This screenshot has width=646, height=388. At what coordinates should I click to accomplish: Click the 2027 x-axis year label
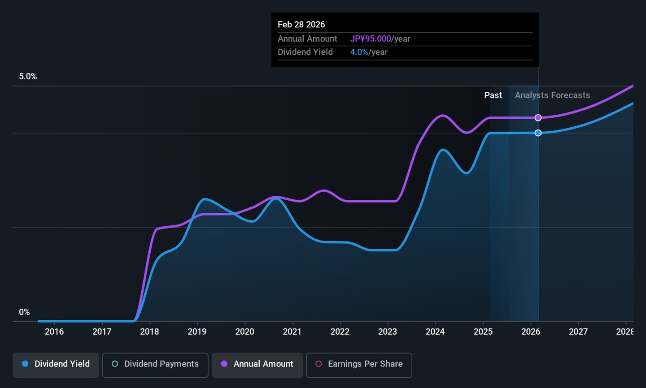coord(578,332)
